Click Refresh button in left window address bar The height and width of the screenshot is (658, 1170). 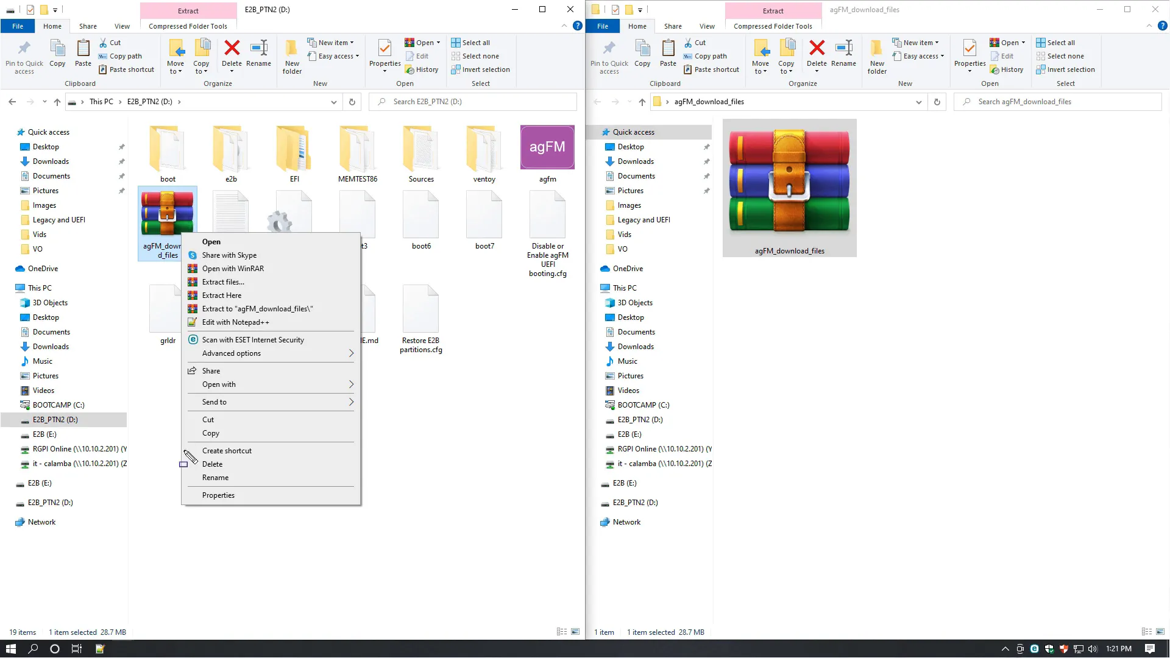(x=352, y=102)
